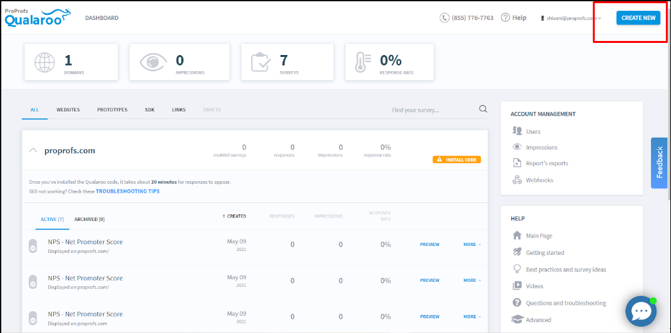Click the user avatar icon by the email

543,18
